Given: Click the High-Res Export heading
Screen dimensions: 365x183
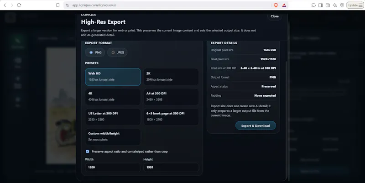Looking at the screenshot, I should 103,22.
